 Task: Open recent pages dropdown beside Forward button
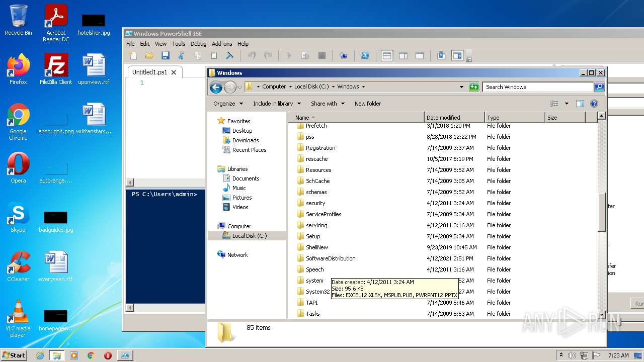tap(240, 87)
